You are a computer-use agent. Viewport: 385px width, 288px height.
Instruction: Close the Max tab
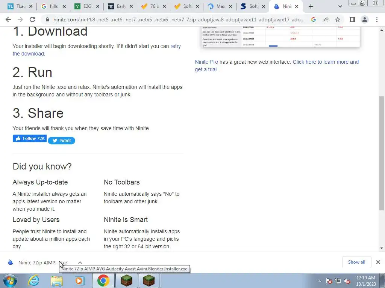coord(230,7)
